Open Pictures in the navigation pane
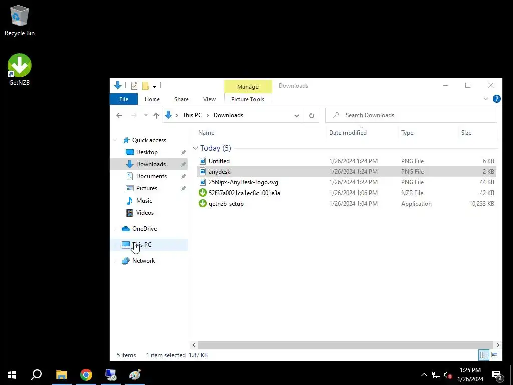 tap(147, 188)
